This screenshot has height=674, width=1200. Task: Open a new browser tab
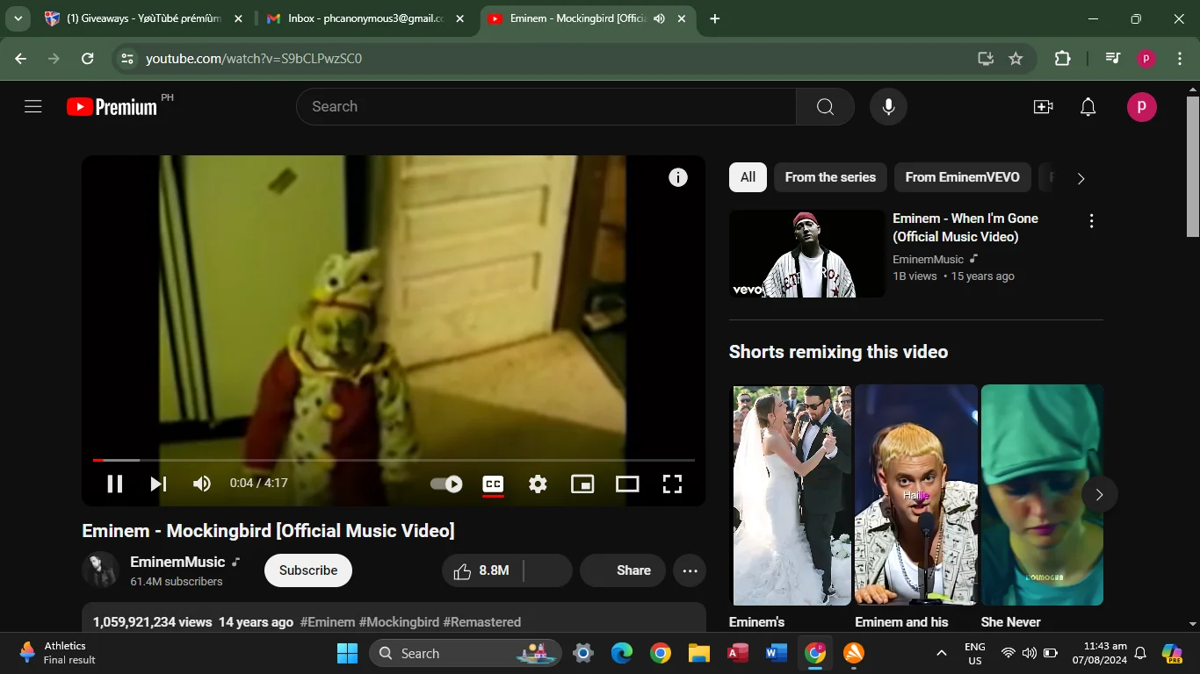click(714, 18)
